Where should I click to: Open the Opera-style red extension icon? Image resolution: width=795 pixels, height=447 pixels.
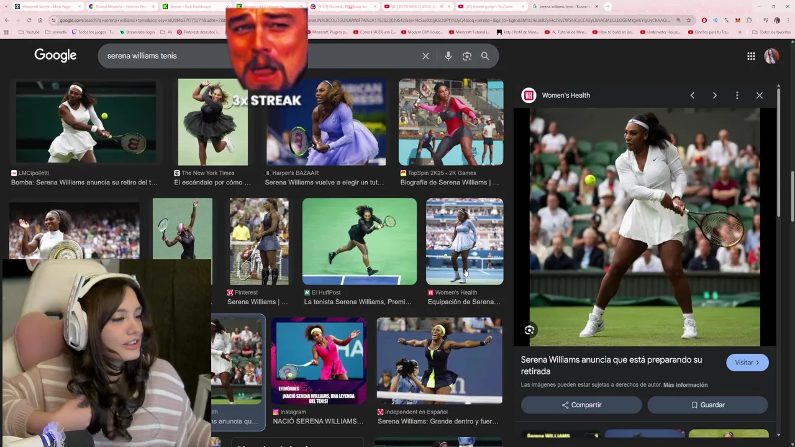point(704,20)
